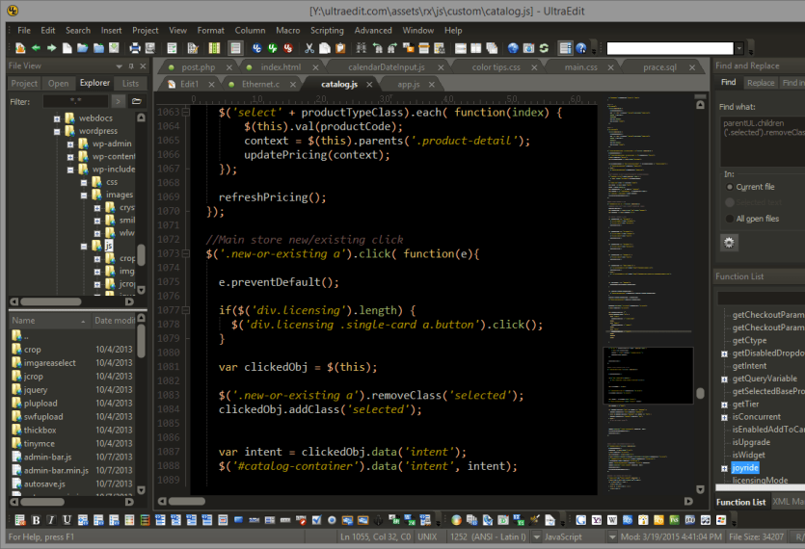Click the back arrow toolbar icon
Image resolution: width=805 pixels, height=549 pixels.
tap(36, 48)
